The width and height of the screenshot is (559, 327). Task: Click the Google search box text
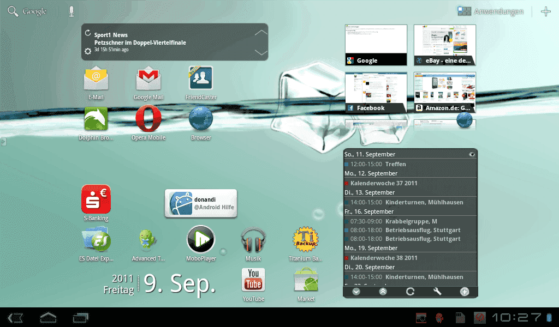click(x=34, y=11)
